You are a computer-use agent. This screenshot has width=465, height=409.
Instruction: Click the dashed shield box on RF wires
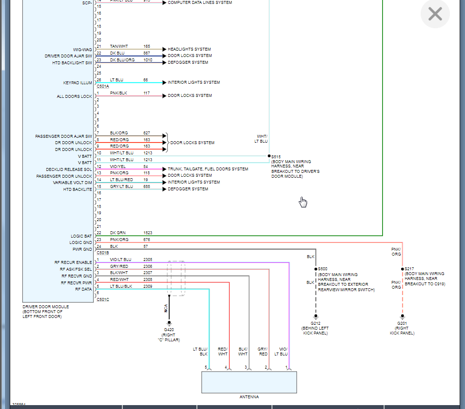pyautogui.click(x=176, y=279)
